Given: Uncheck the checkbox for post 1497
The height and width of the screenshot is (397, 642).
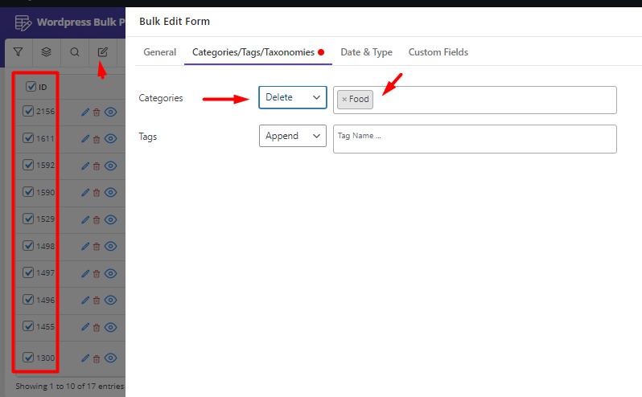Looking at the screenshot, I should [x=28, y=272].
